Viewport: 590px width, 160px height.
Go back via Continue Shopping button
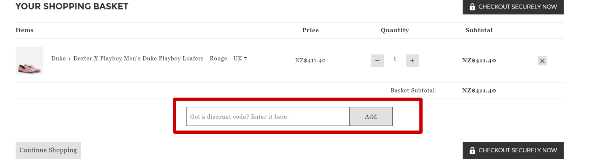[x=48, y=150]
